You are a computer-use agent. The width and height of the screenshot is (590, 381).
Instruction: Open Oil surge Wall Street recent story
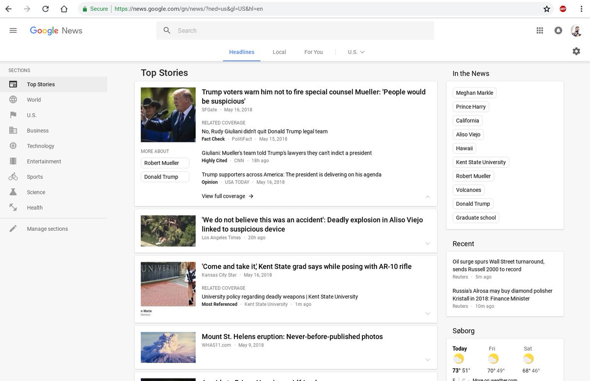499,265
